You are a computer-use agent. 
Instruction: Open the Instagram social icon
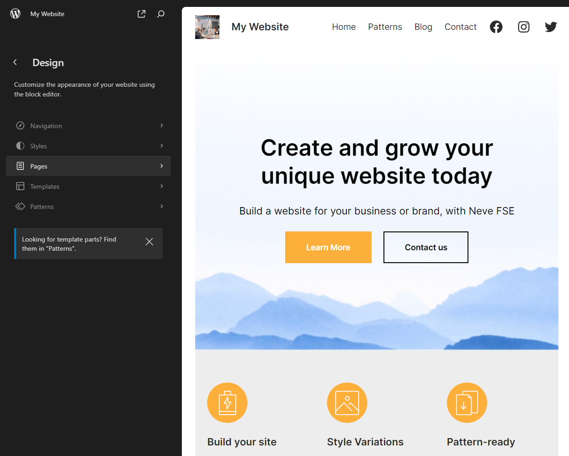(x=524, y=27)
